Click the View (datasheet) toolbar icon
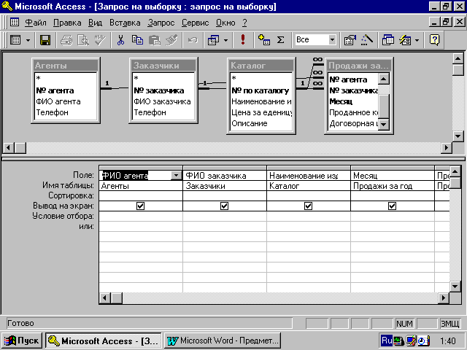This screenshot has height=350, width=467. [15, 40]
